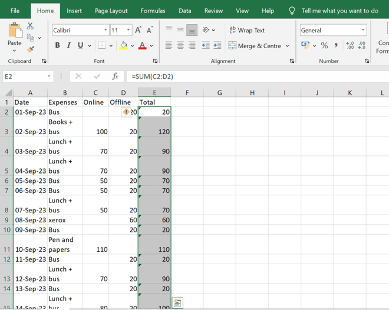389x310 pixels.
Task: Click the Copy icon in Clipboard
Action: click(31, 38)
